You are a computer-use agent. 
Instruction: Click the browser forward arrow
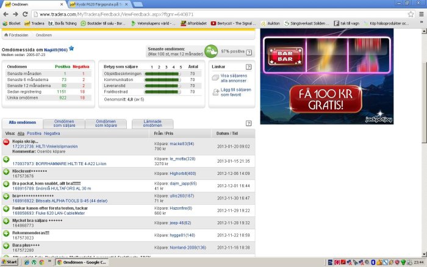point(15,14)
